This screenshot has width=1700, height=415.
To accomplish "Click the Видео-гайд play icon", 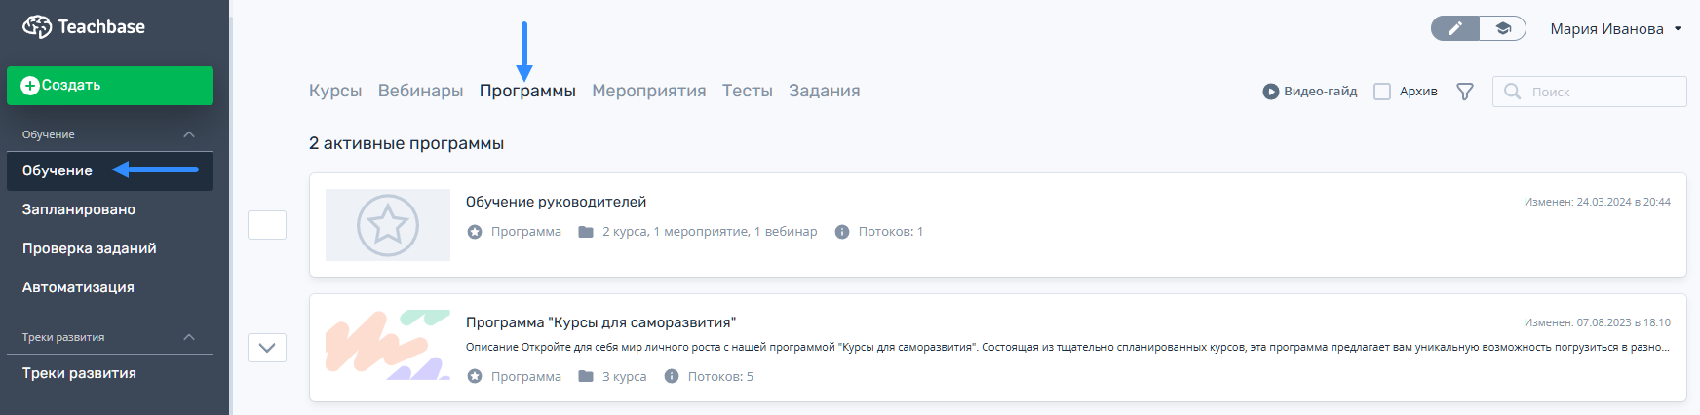I will coord(1271,92).
